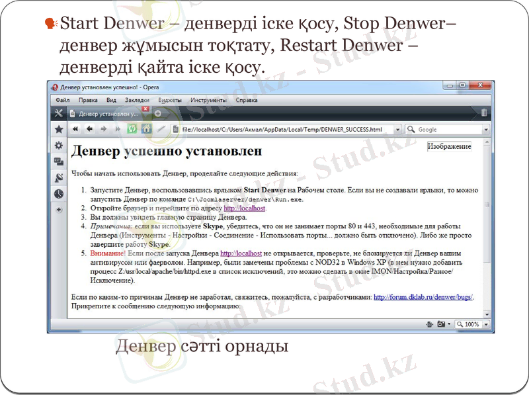The height and width of the screenshot is (395, 529).
Task: Go to the Home page icon in toolbar
Action: (147, 128)
